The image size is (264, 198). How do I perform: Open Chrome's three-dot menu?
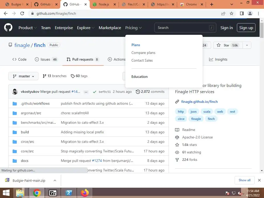point(258,13)
